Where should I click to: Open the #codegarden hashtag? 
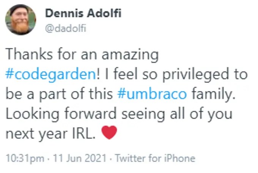(49, 74)
